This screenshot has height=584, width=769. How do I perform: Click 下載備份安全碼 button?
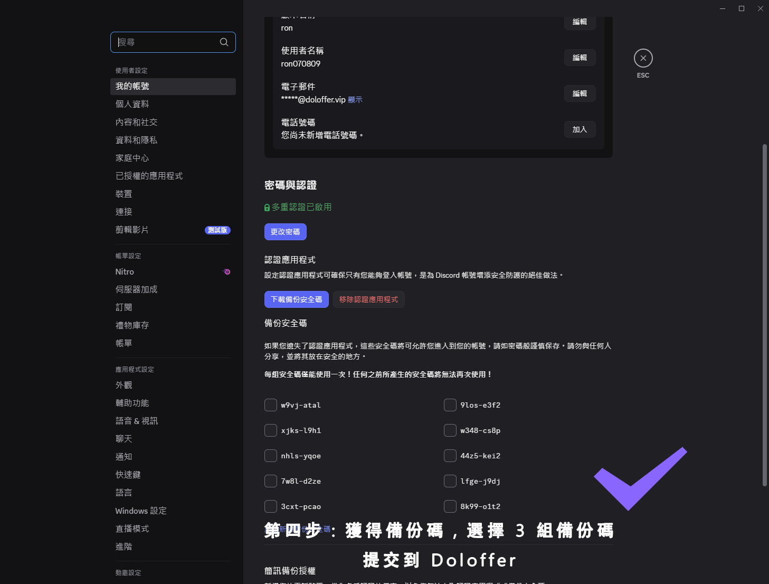(x=297, y=299)
